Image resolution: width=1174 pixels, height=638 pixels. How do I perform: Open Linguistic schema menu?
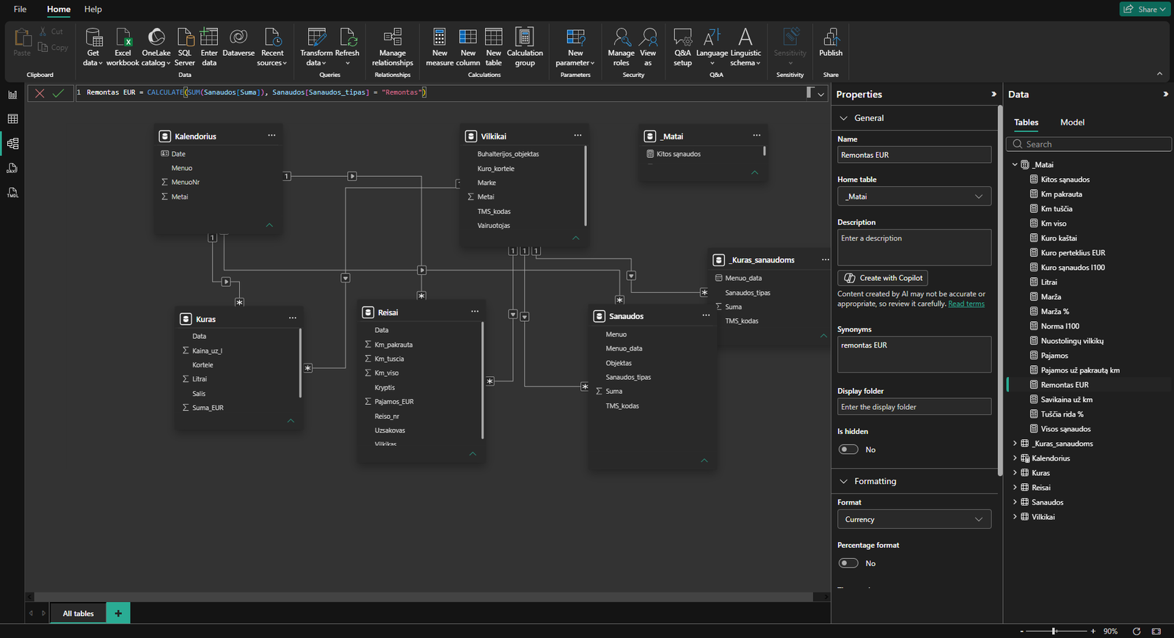[745, 47]
